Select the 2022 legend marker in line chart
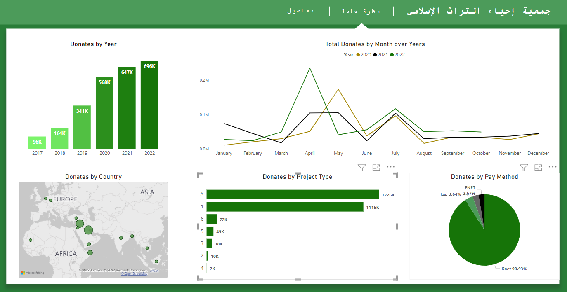The height and width of the screenshot is (292, 567). [392, 55]
